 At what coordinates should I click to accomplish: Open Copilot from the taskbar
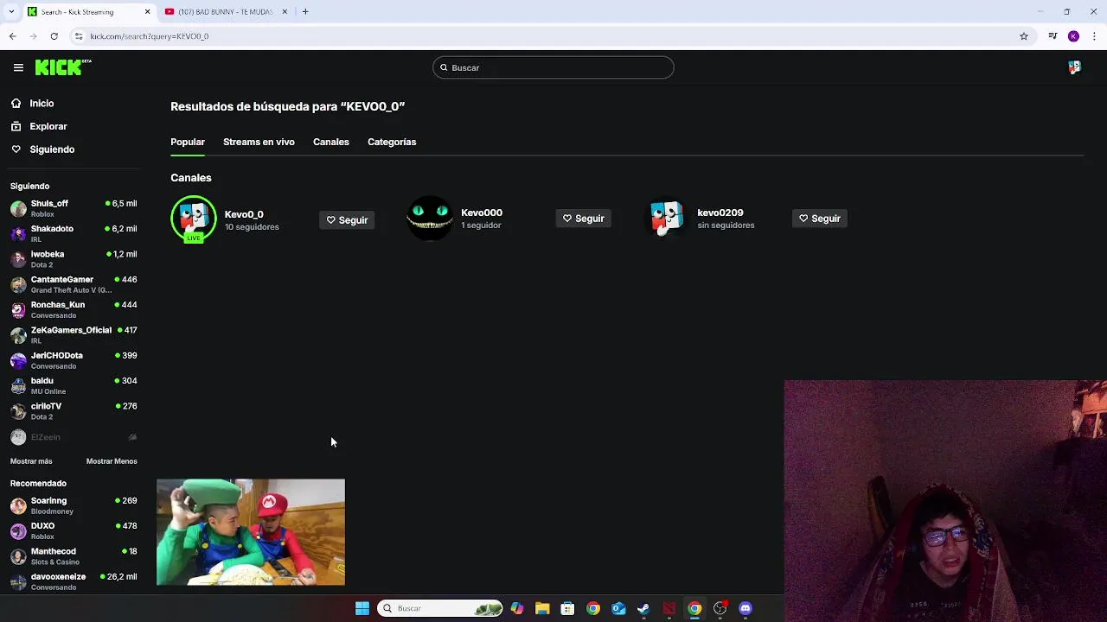pyautogui.click(x=517, y=608)
